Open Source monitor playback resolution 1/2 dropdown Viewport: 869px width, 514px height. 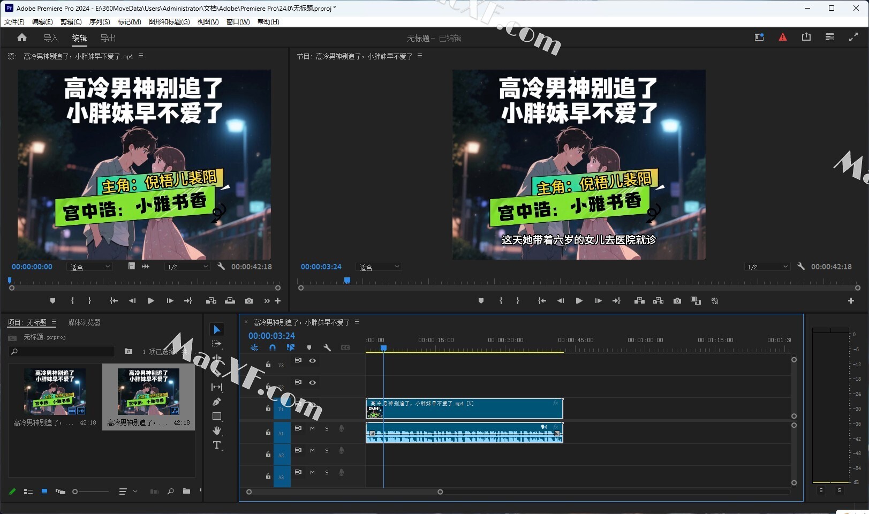coord(187,267)
